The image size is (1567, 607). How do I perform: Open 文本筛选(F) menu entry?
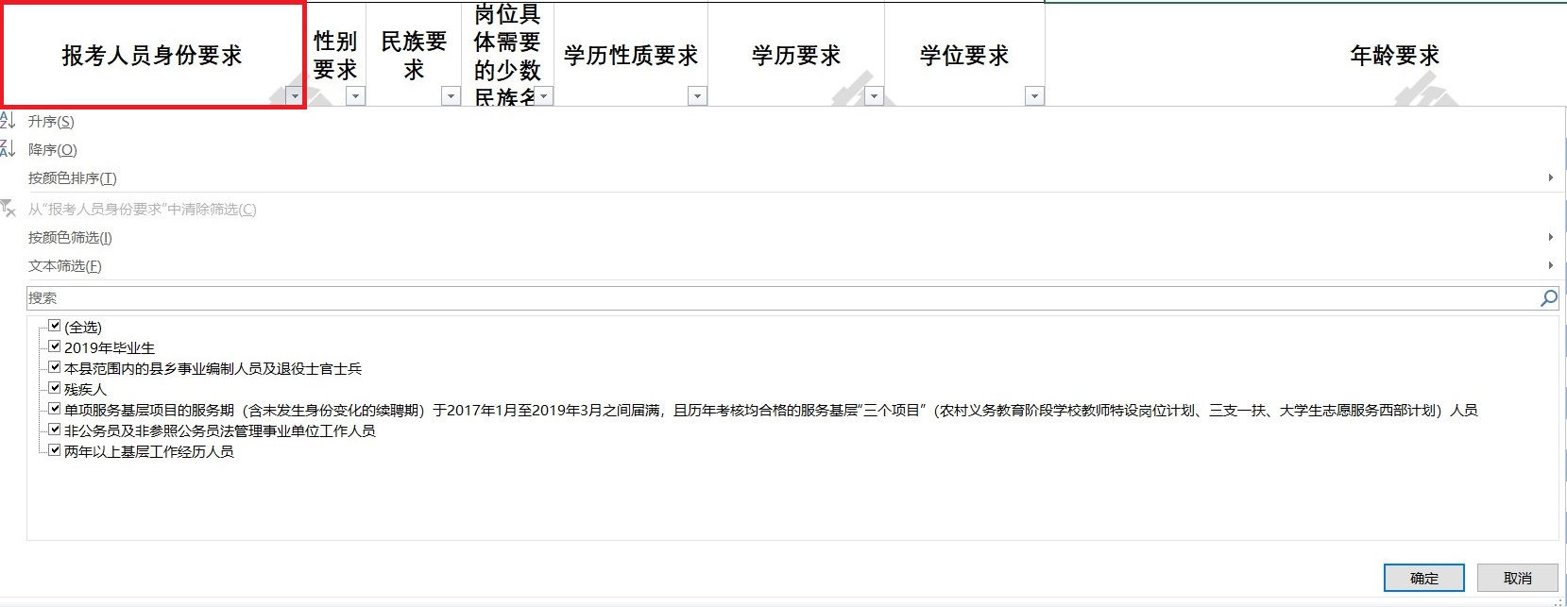(x=65, y=266)
